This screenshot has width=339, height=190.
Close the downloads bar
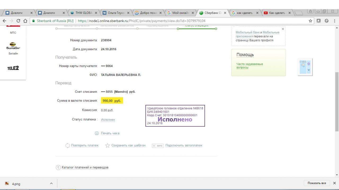click(x=334, y=183)
